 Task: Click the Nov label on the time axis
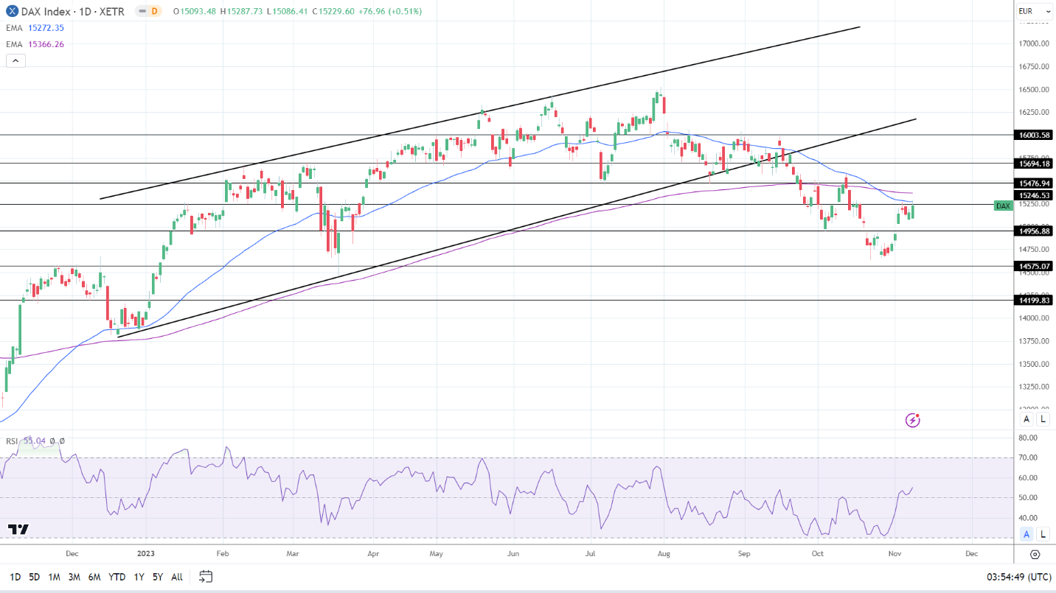click(895, 552)
